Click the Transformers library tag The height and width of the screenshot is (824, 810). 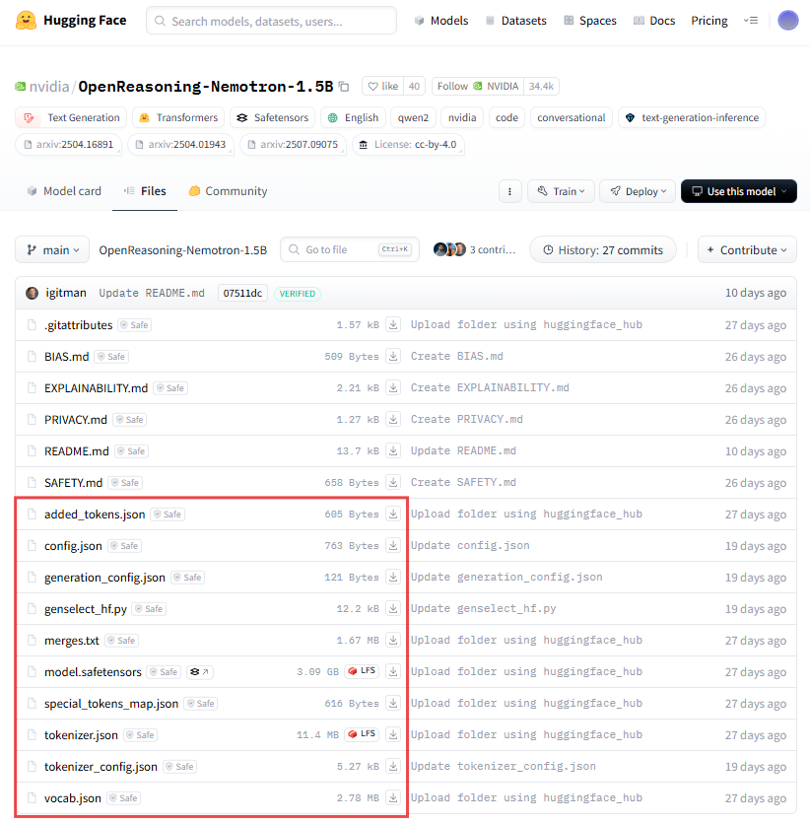(178, 117)
